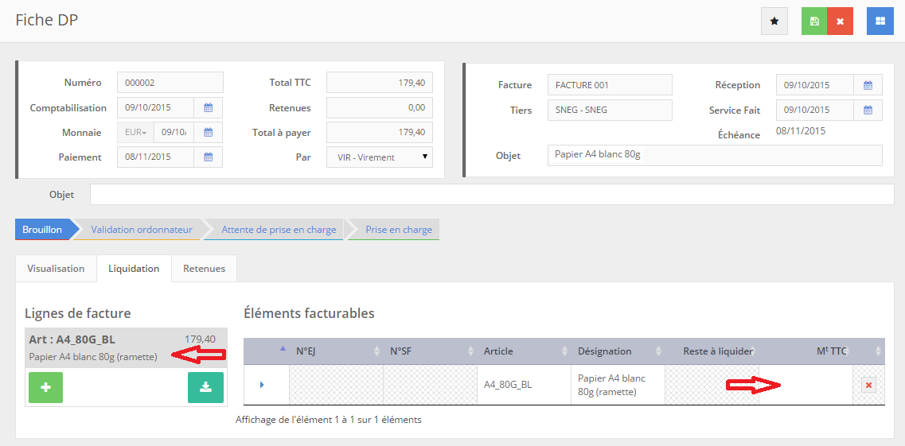The width and height of the screenshot is (905, 446).
Task: Open the Service Fait calendar icon
Action: tap(868, 111)
